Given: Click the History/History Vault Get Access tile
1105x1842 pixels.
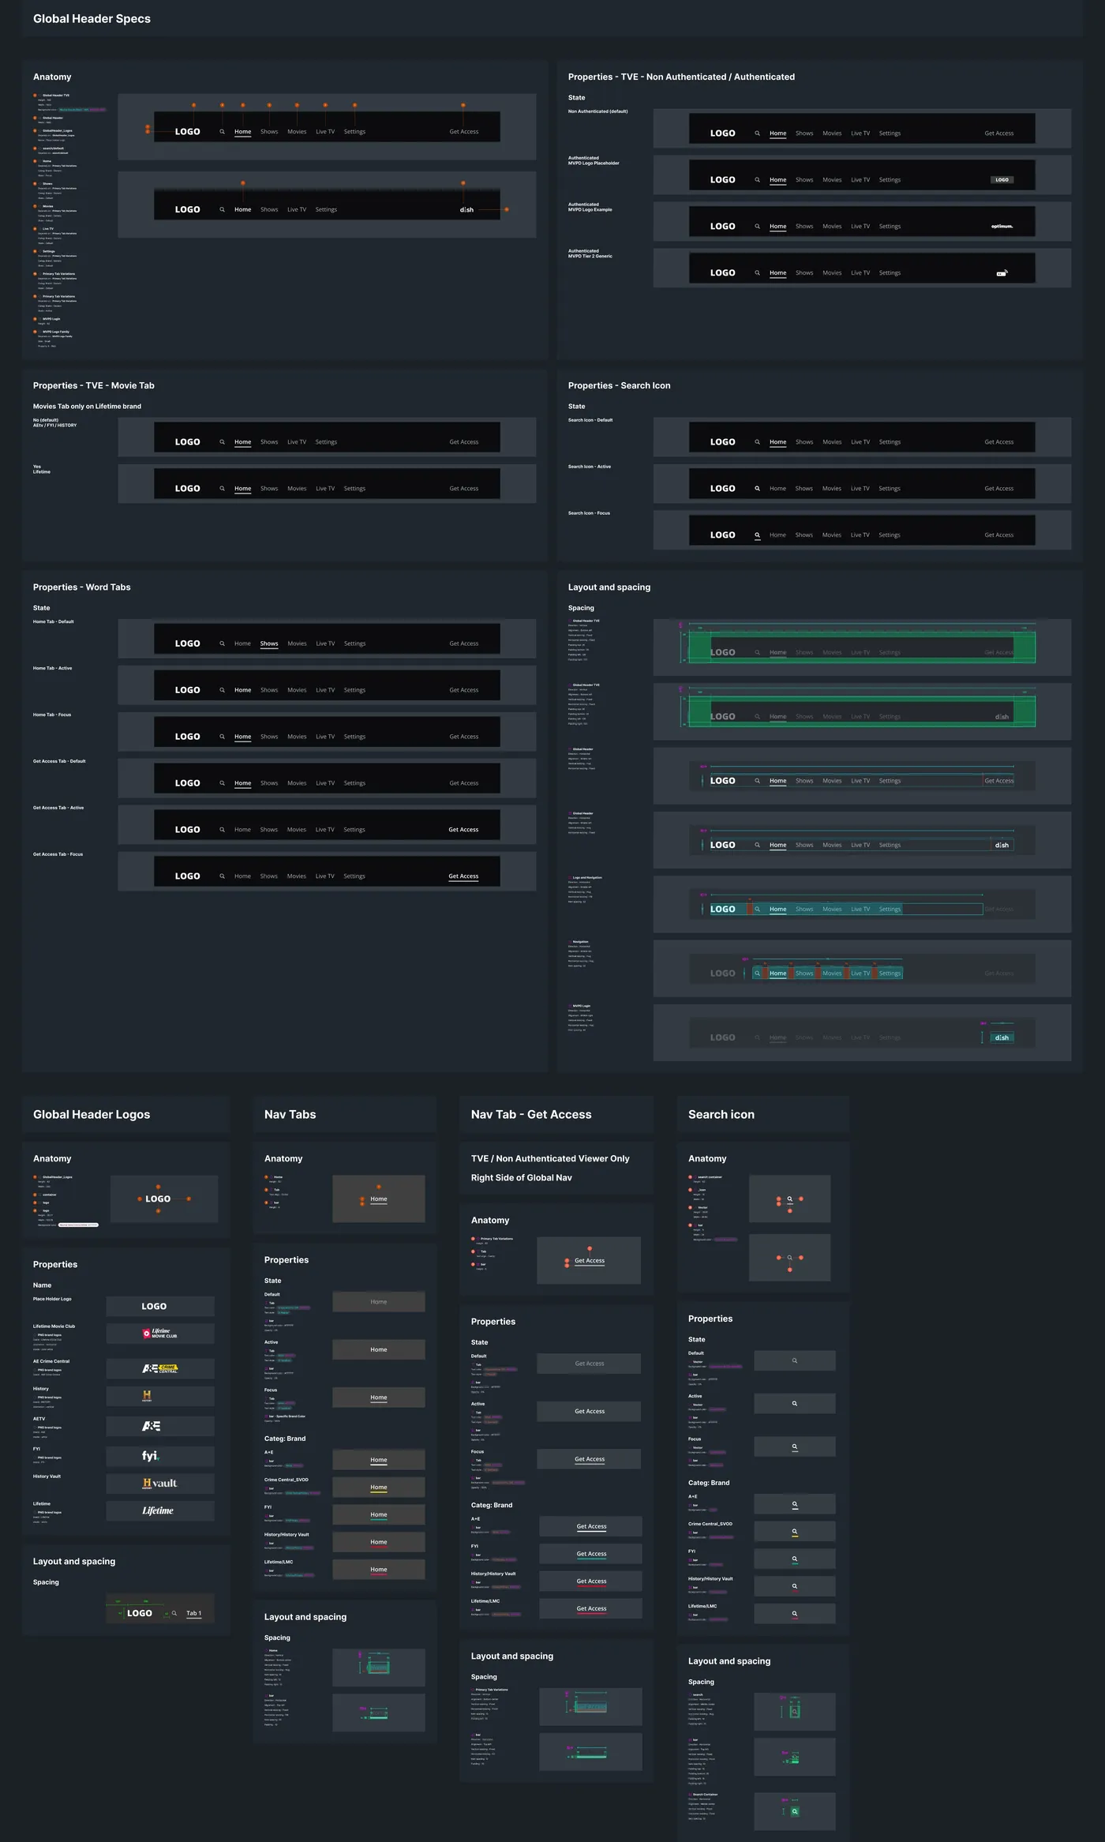Looking at the screenshot, I should click(x=591, y=1581).
